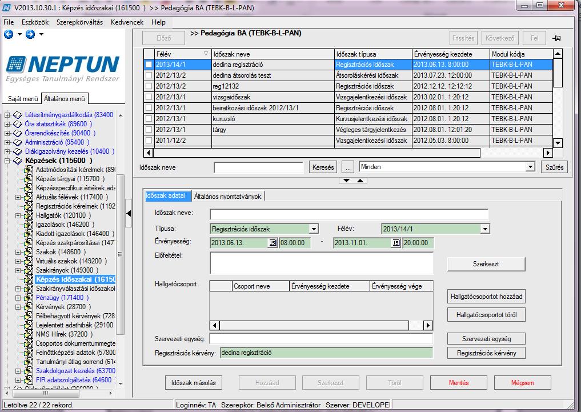This screenshot has height=412, width=581.
Task: Check the tárgy row checkbox
Action: tap(149, 130)
